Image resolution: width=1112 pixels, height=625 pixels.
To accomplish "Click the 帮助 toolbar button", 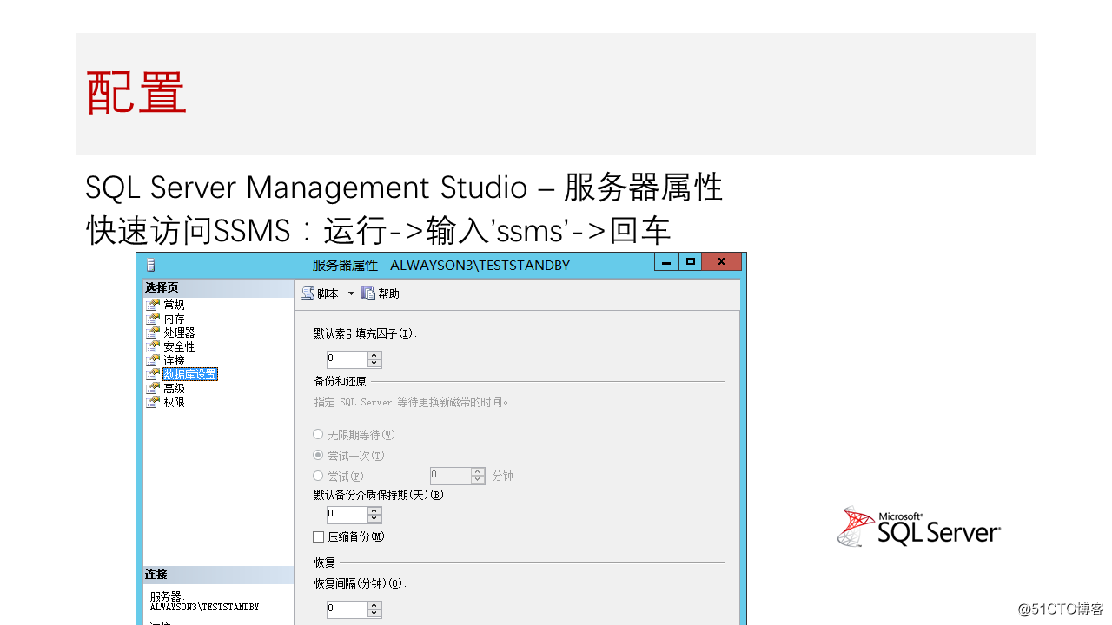I will pos(381,293).
